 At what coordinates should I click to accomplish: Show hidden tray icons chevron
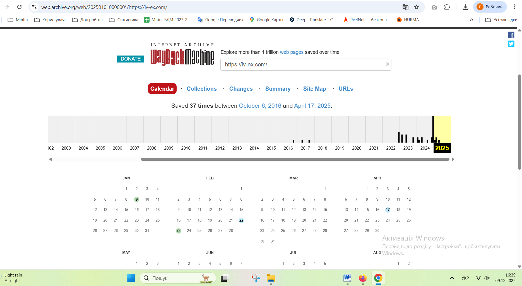coord(452,278)
